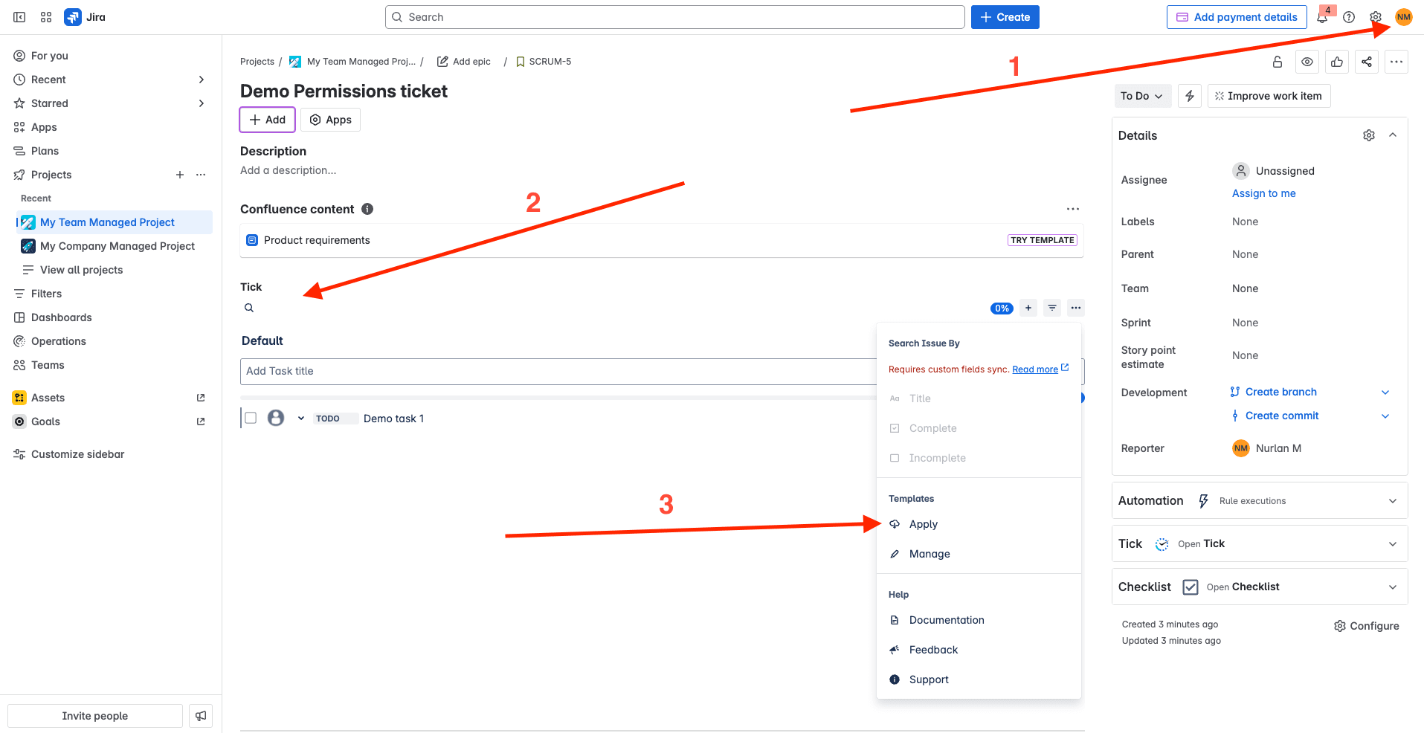This screenshot has width=1424, height=733.
Task: Open the app switcher grid icon
Action: [x=46, y=17]
